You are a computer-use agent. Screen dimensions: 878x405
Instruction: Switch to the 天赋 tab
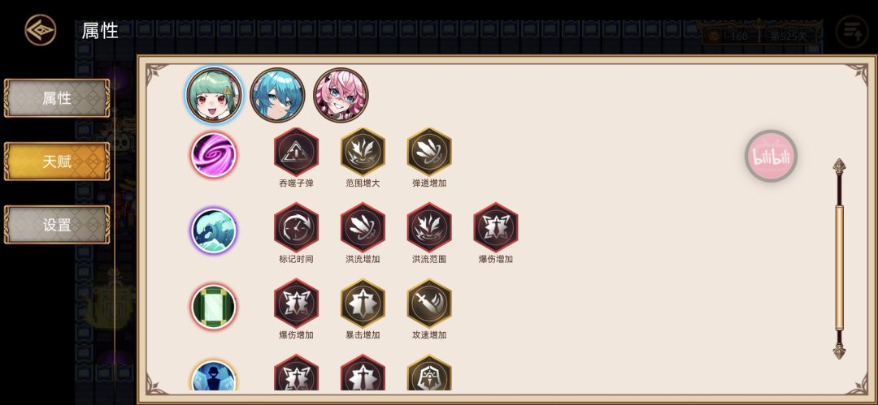[x=57, y=162]
